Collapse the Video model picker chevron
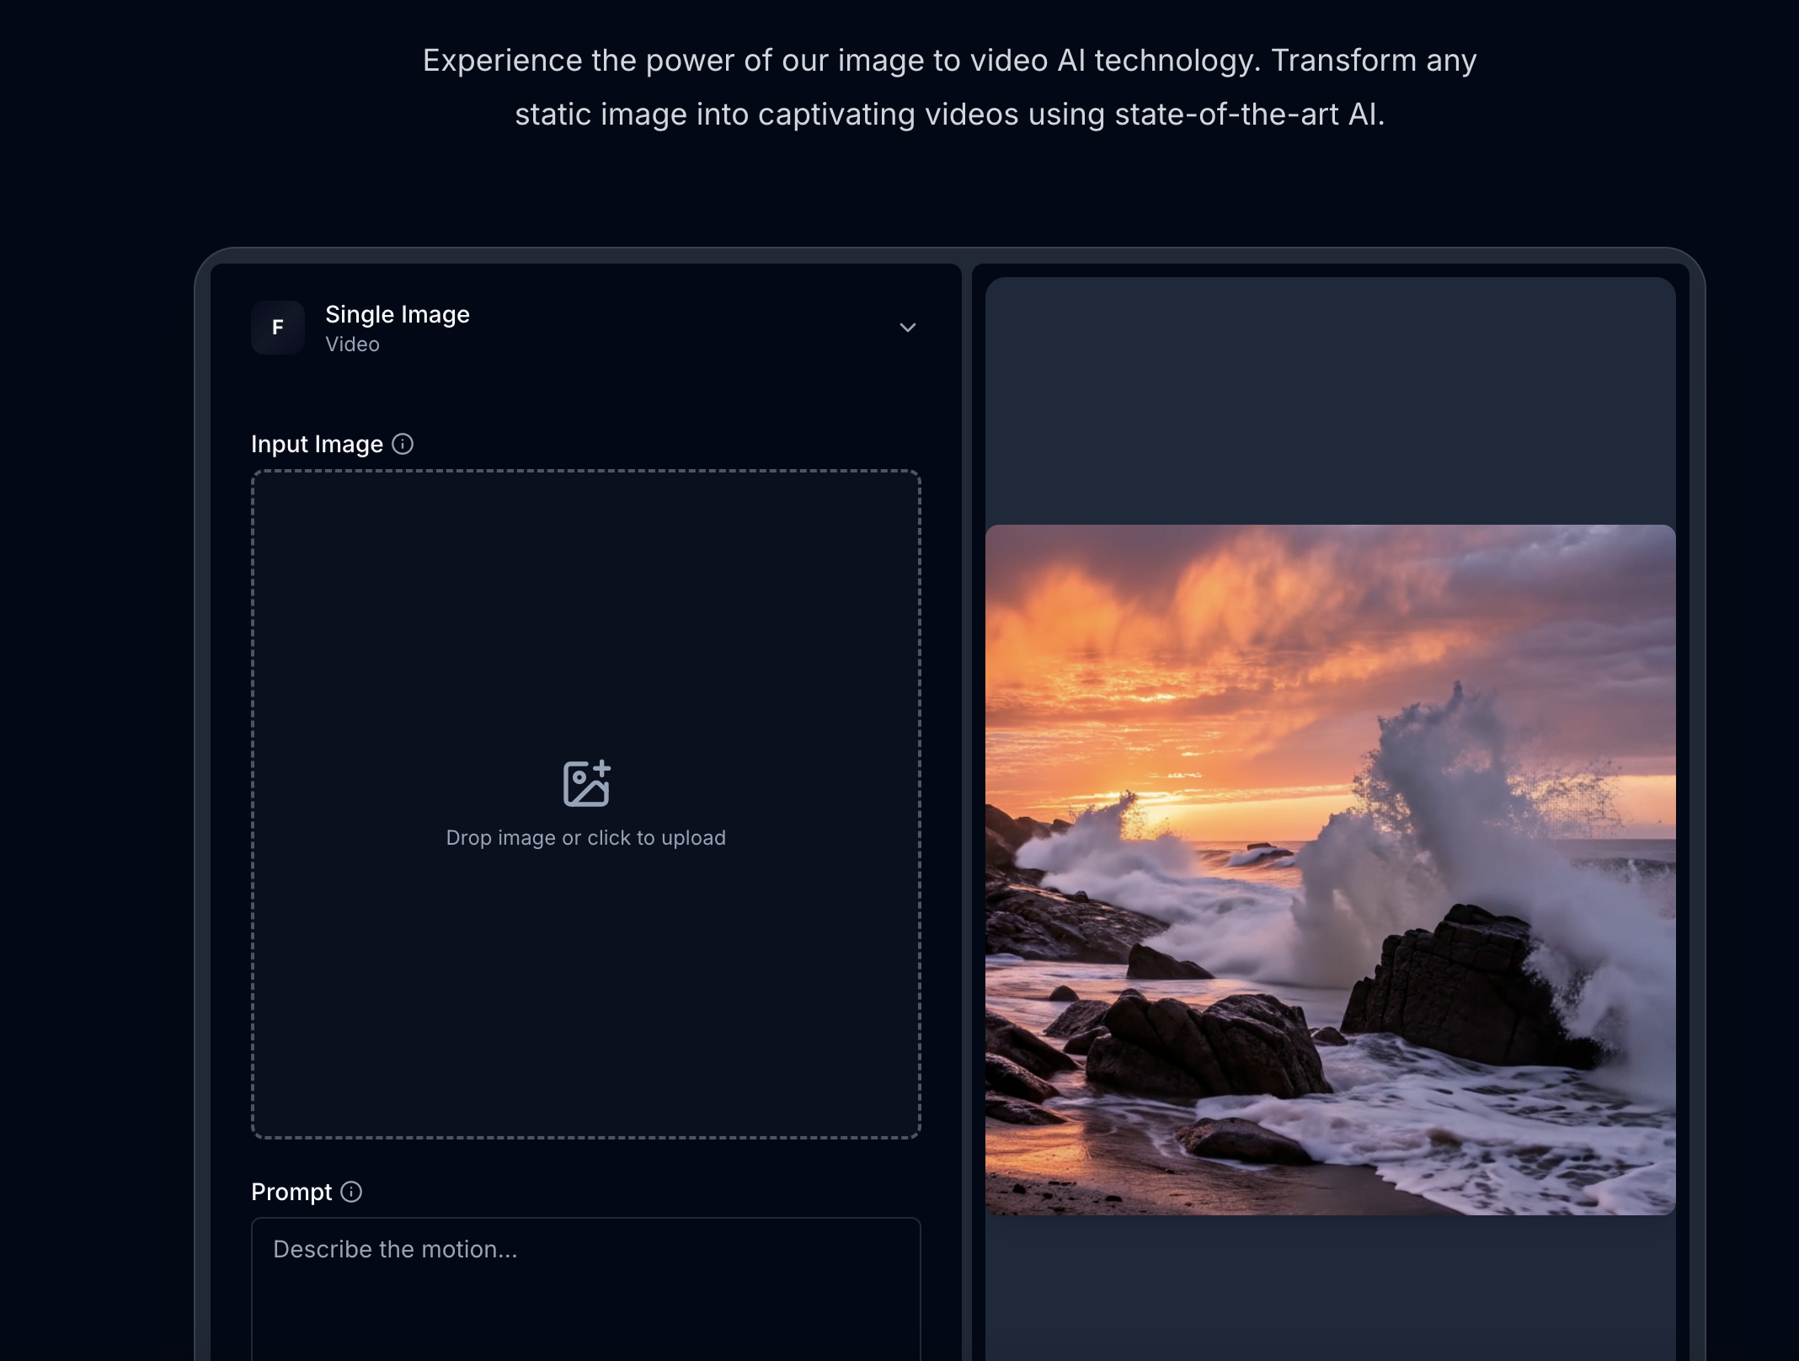Viewport: 1799px width, 1361px height. pyautogui.click(x=908, y=328)
